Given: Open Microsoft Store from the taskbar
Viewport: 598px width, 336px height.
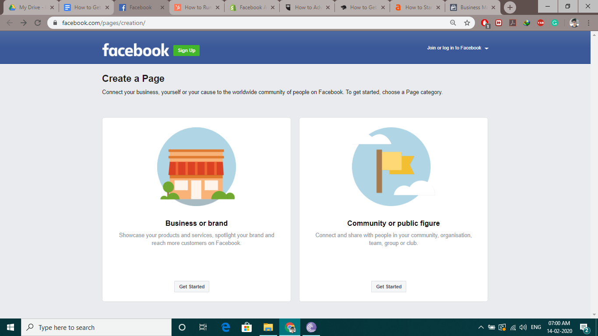Looking at the screenshot, I should [247, 327].
